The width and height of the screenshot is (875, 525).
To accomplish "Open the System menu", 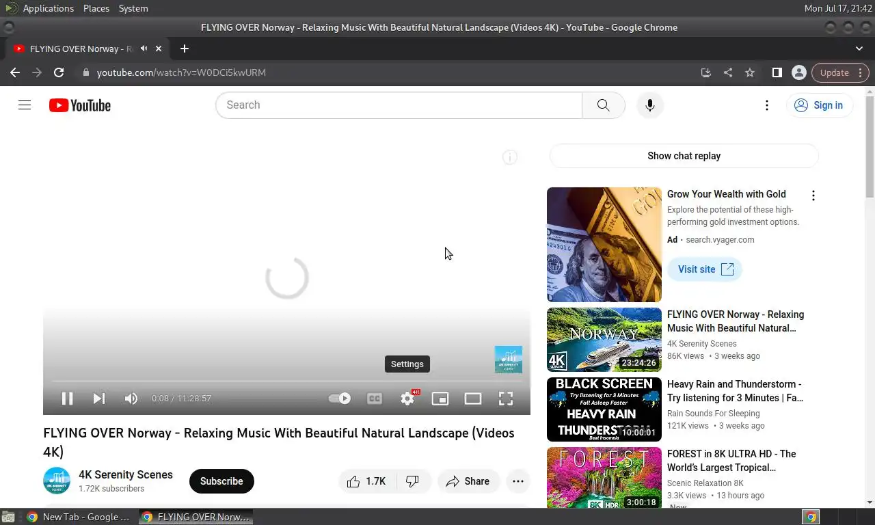I will coord(133,8).
